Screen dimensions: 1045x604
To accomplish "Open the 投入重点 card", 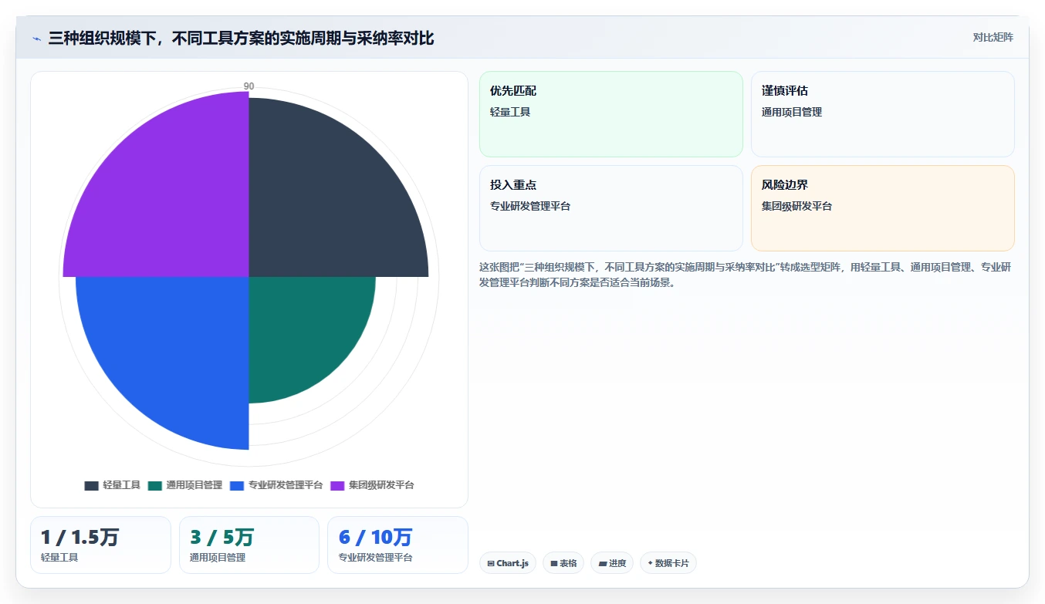I will click(x=610, y=208).
